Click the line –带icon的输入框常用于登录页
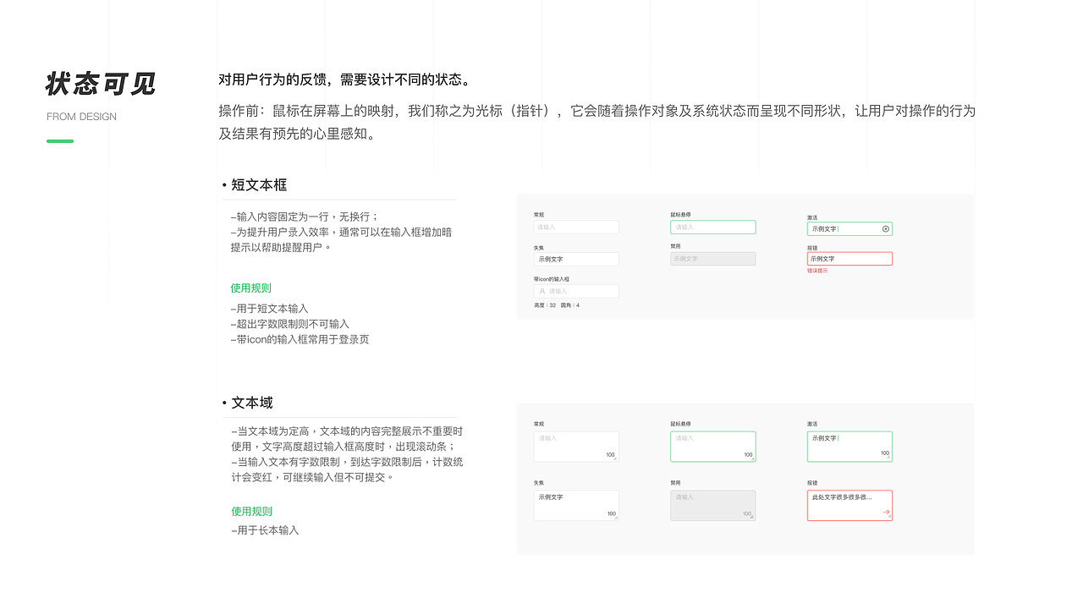 click(x=300, y=339)
